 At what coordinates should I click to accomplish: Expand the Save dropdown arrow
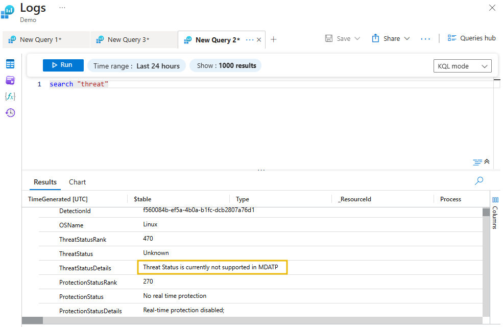[x=357, y=38]
